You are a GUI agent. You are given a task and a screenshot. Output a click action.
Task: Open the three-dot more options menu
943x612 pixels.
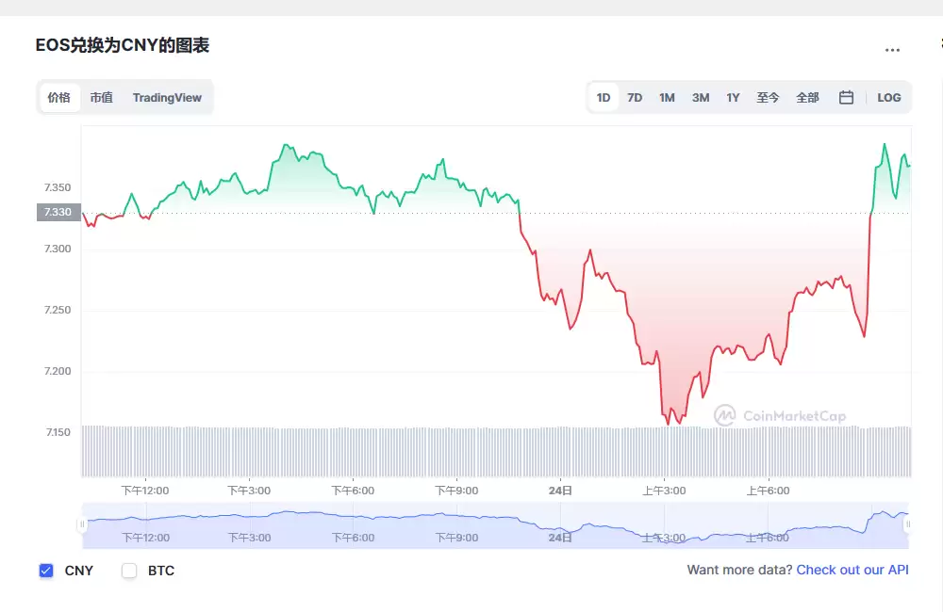pos(892,51)
